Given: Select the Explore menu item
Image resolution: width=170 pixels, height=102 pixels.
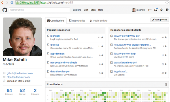Looking at the screenshot, I should point(77,10).
